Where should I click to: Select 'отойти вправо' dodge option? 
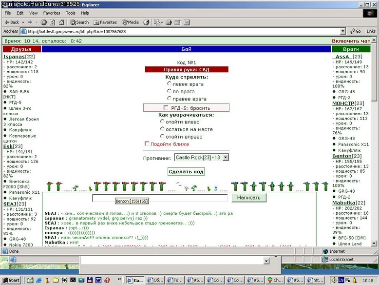pyautogui.click(x=162, y=136)
